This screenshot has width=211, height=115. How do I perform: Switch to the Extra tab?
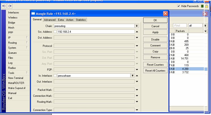[x=61, y=20]
